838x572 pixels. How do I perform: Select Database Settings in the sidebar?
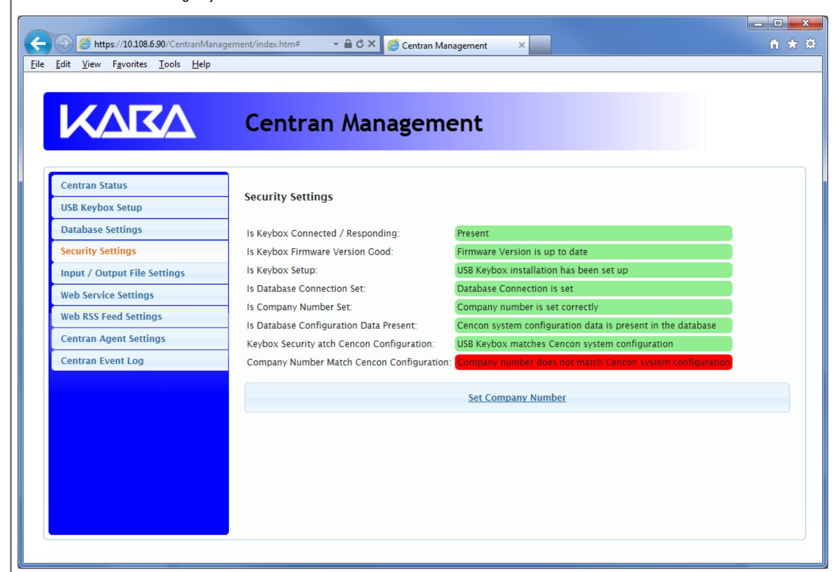click(x=139, y=229)
